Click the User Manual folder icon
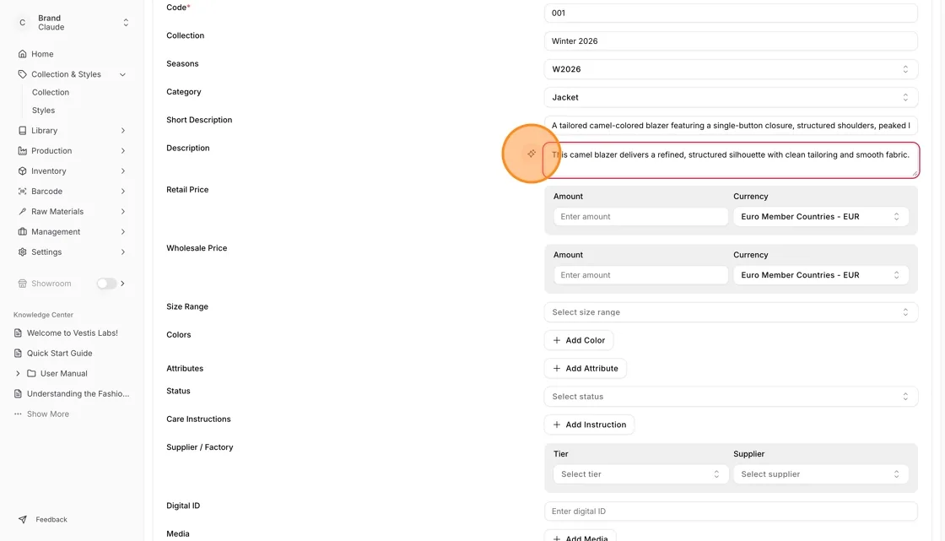 click(31, 373)
